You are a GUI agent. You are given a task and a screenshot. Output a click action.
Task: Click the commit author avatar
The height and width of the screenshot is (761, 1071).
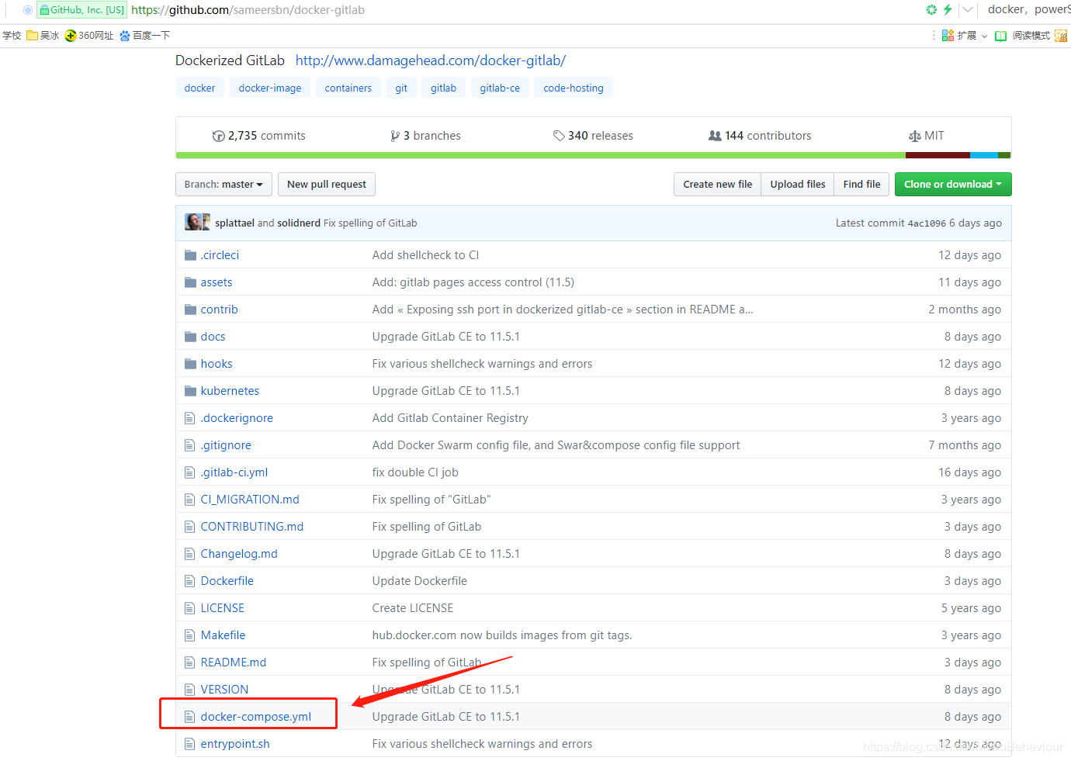click(x=197, y=223)
